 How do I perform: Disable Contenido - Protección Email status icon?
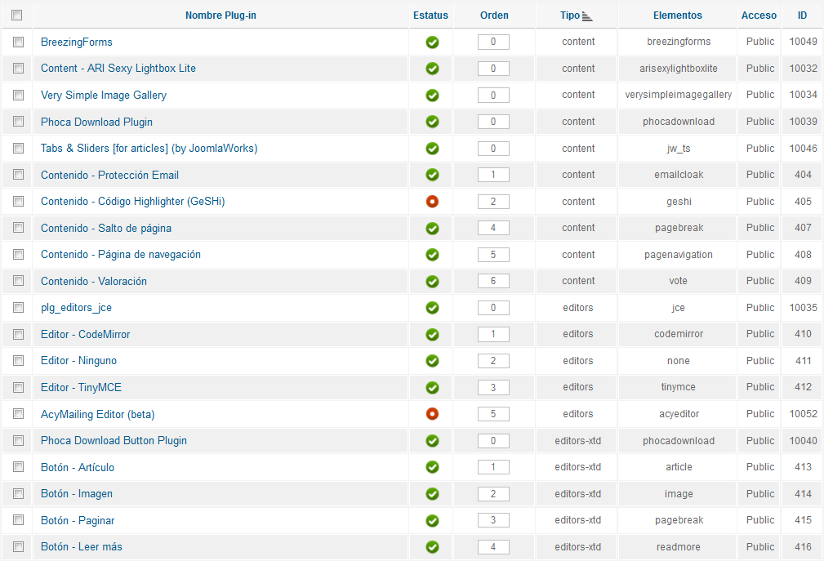click(432, 175)
